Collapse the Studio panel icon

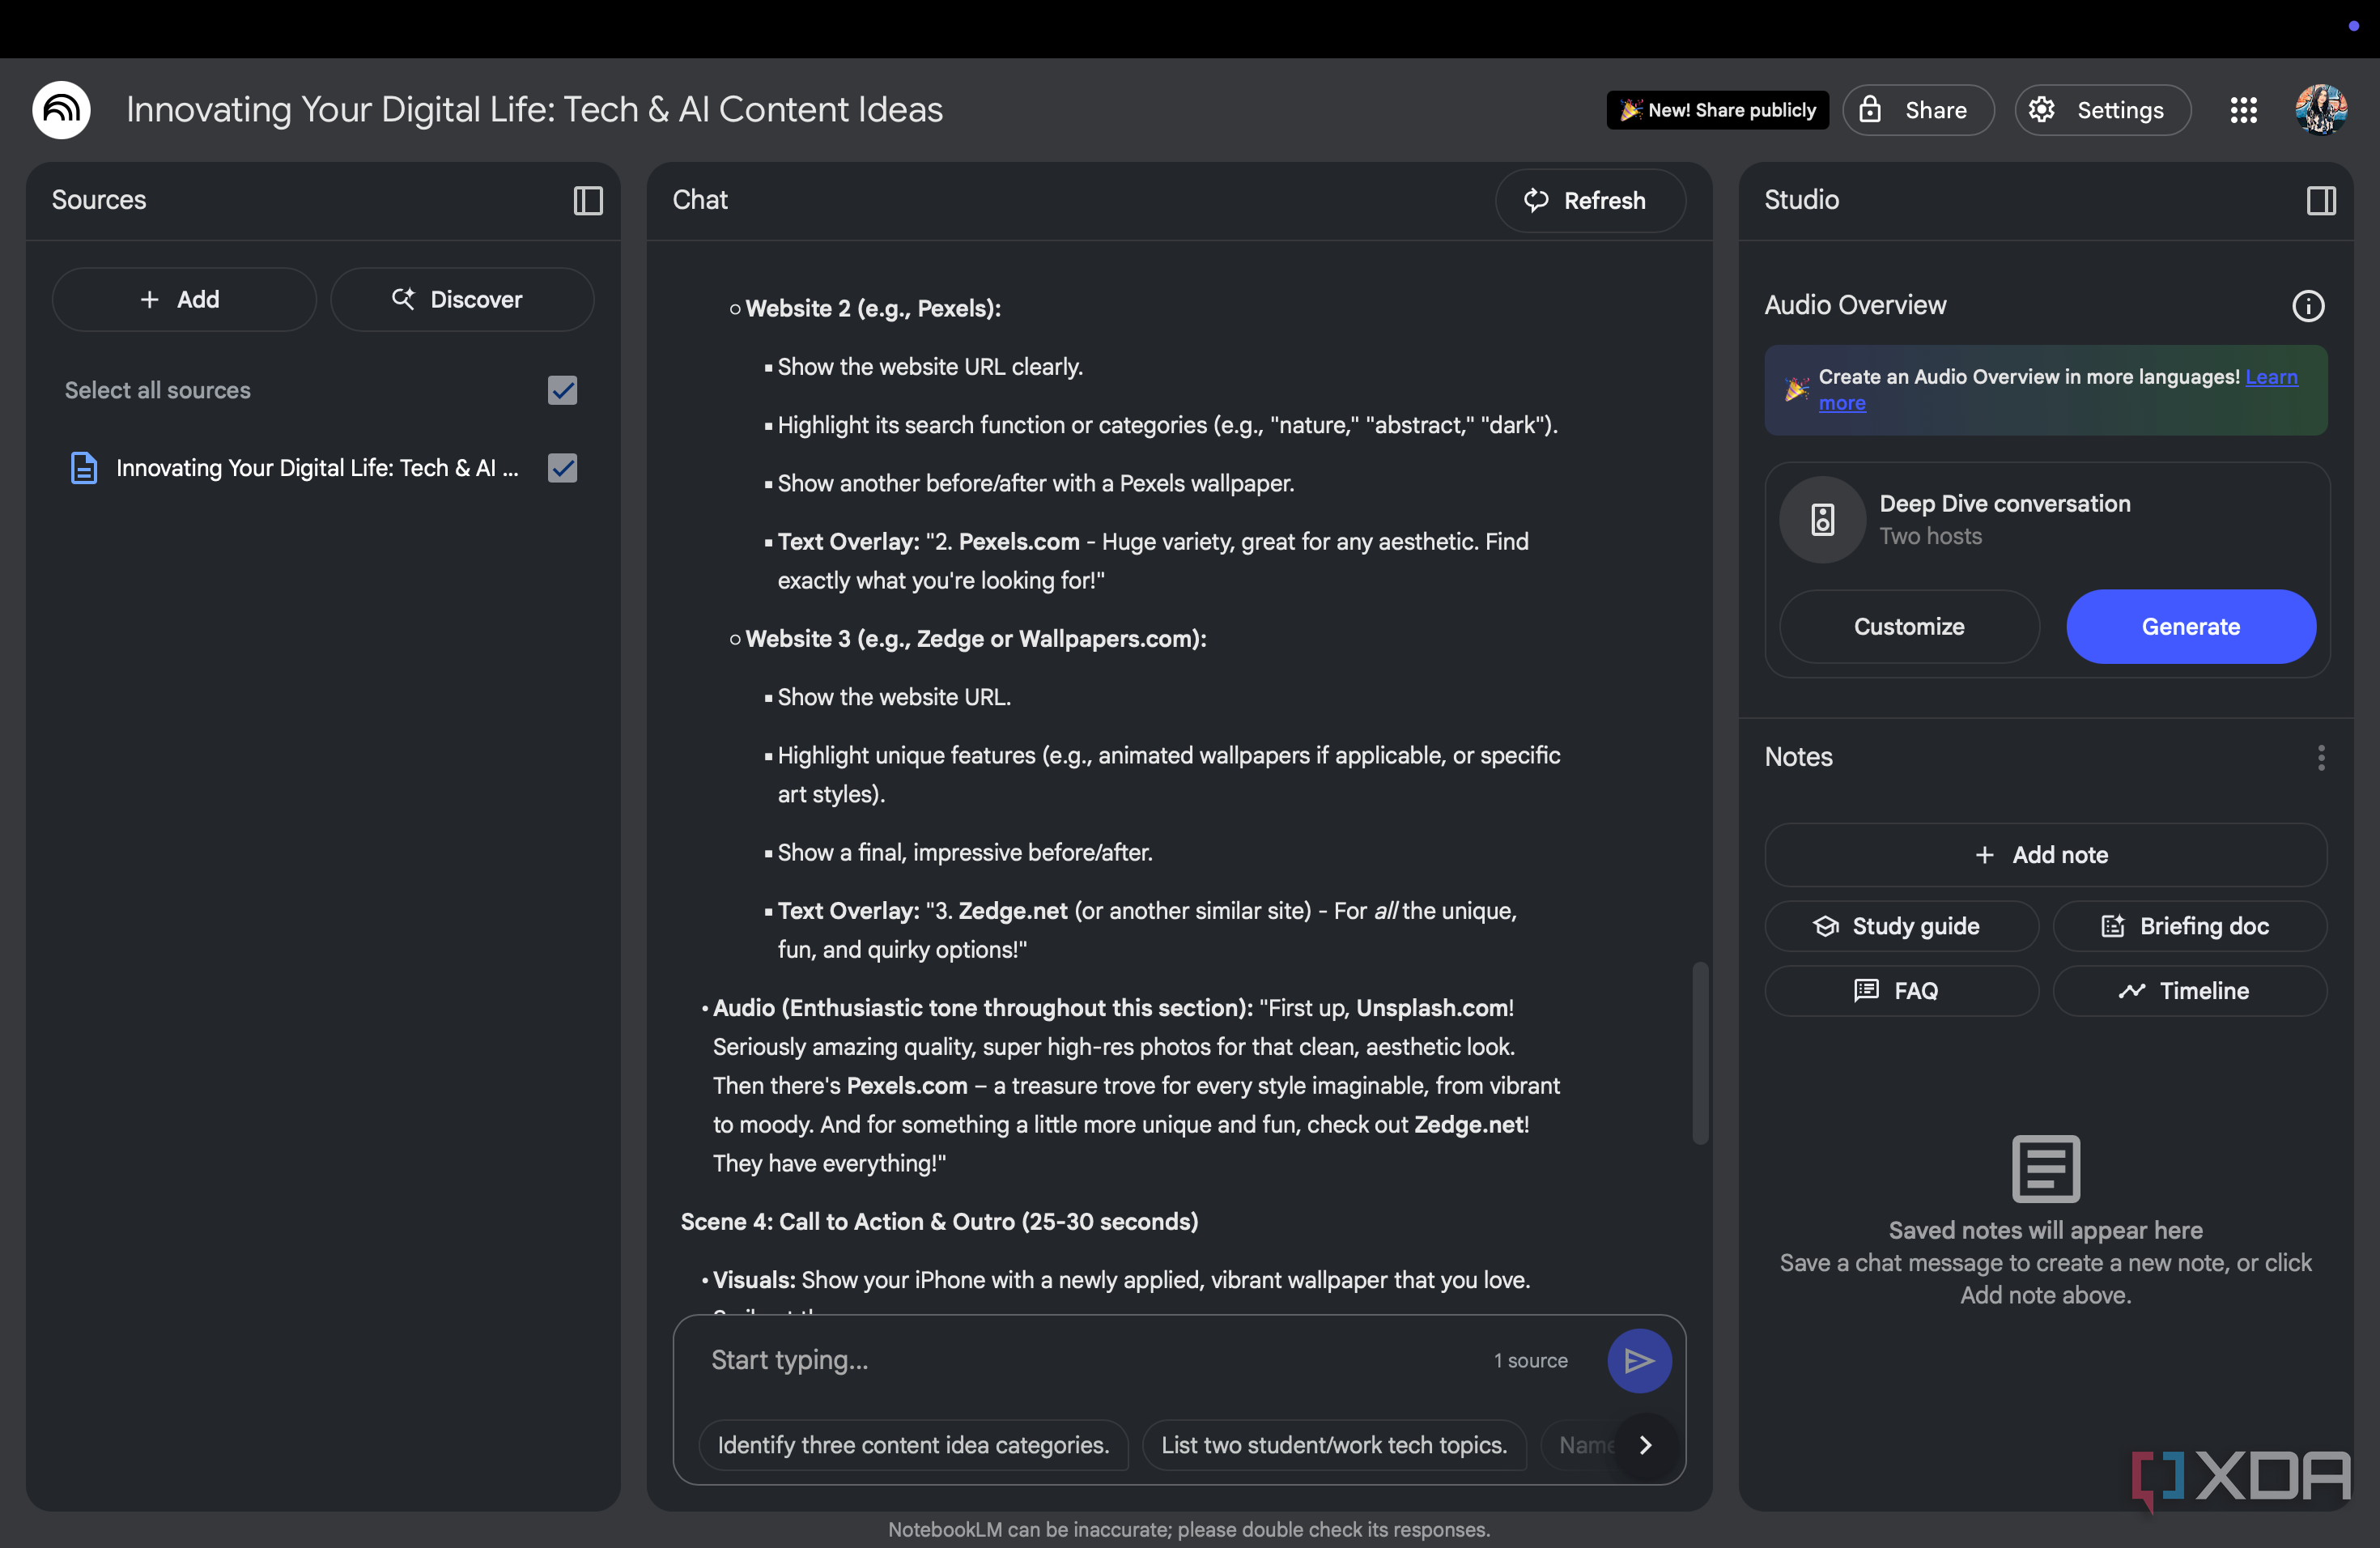click(2321, 200)
